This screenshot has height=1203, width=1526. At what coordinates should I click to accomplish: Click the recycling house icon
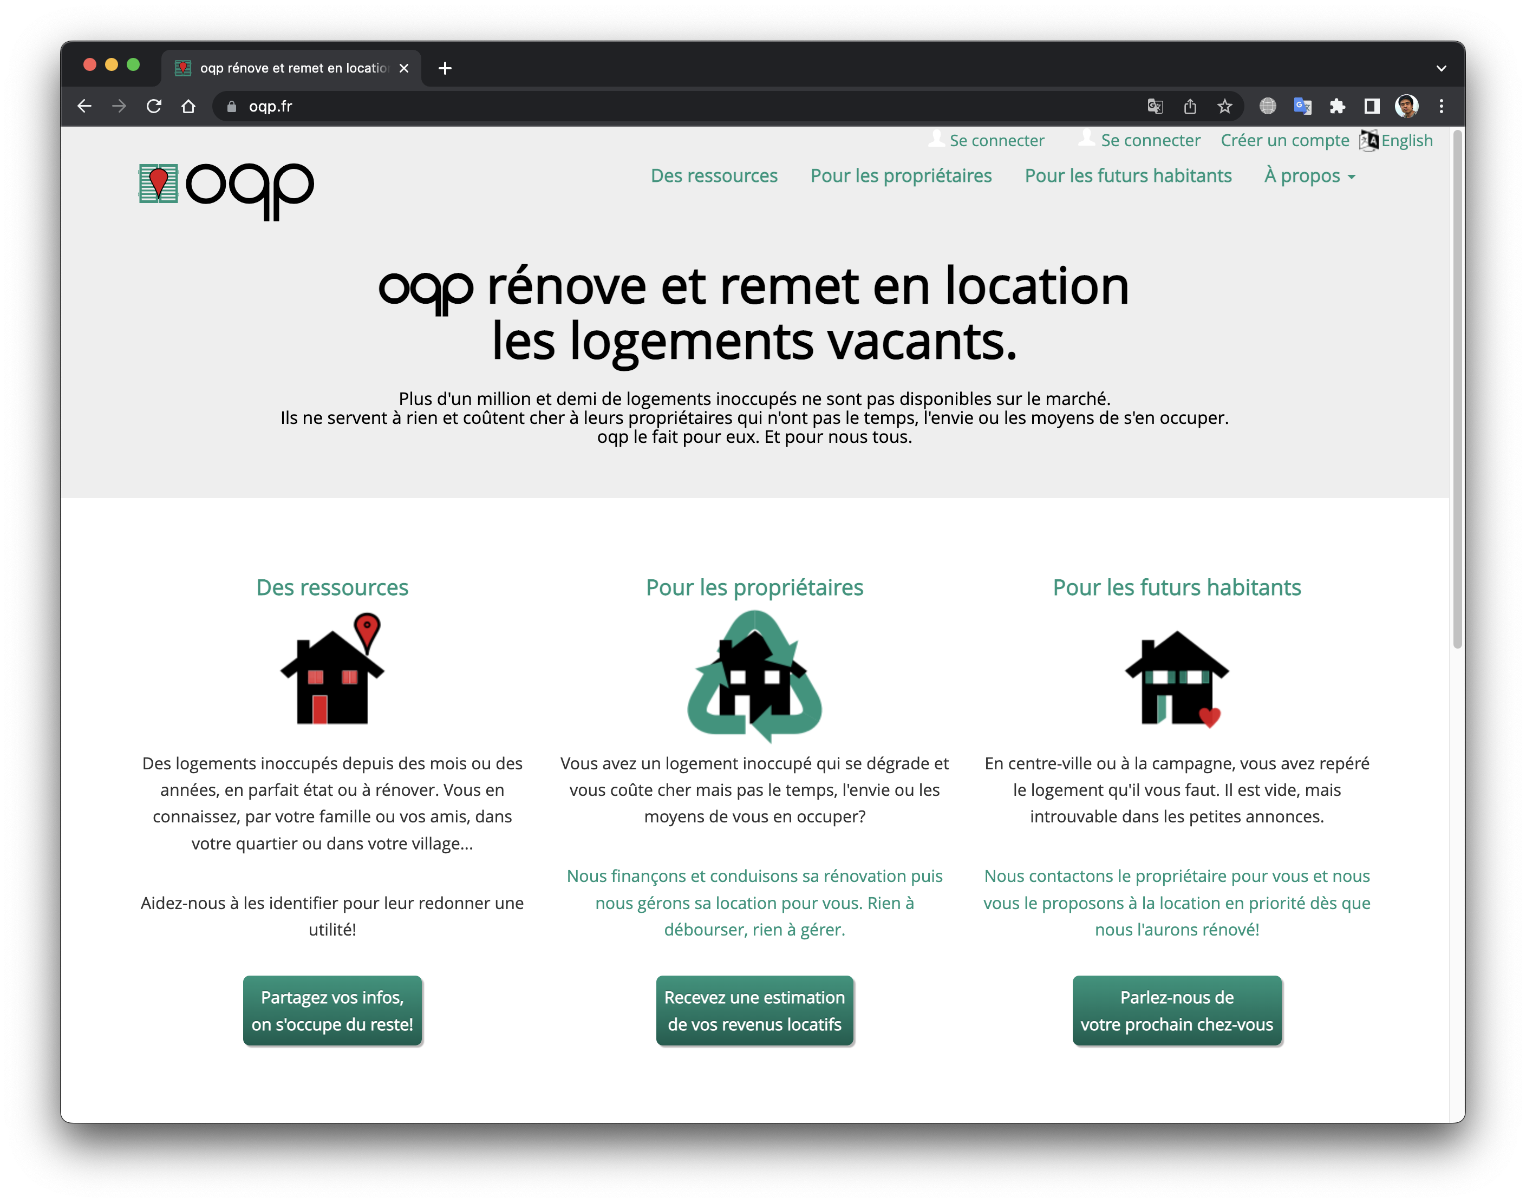754,676
